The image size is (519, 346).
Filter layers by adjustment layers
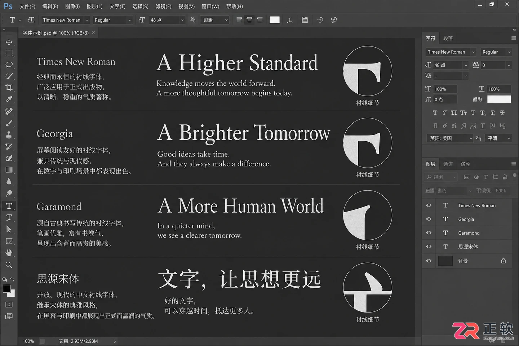(x=476, y=177)
